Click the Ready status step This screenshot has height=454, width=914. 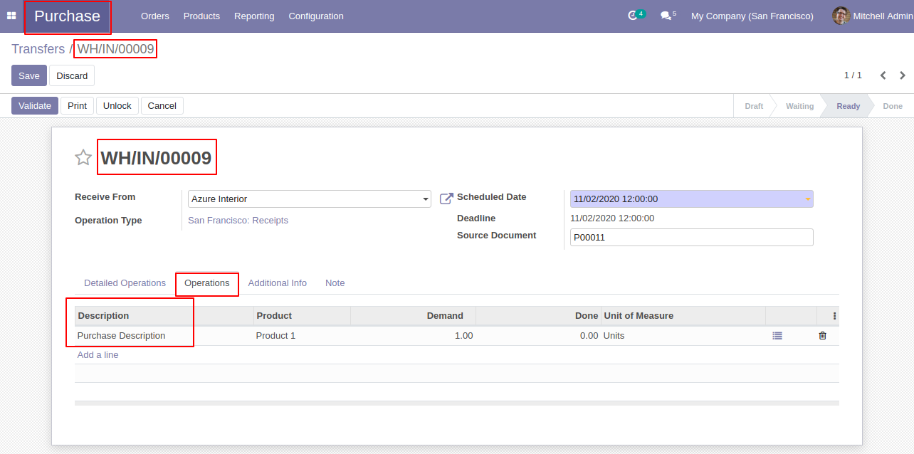click(849, 106)
